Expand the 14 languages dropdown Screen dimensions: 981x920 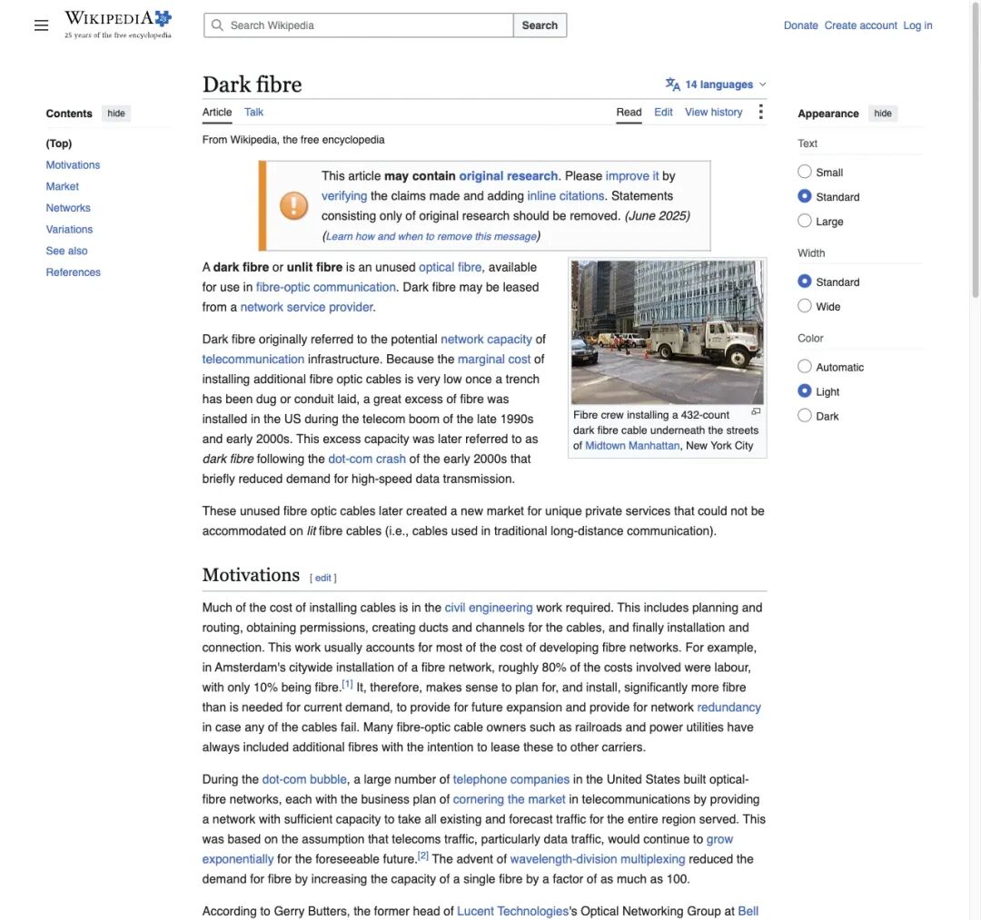717,84
